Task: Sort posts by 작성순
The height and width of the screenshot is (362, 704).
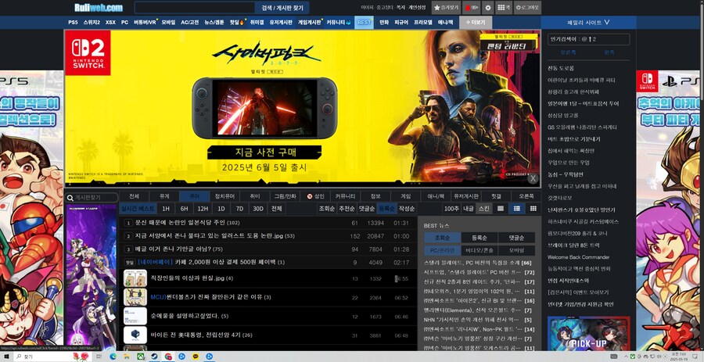Action: tap(406, 209)
